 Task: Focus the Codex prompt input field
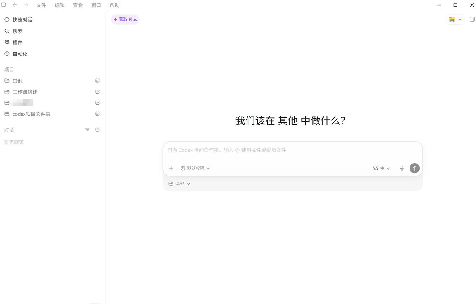[x=293, y=150]
